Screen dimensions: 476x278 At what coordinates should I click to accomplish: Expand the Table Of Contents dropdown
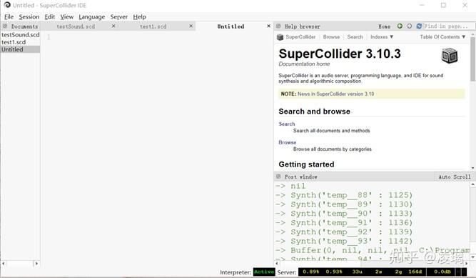pos(442,36)
